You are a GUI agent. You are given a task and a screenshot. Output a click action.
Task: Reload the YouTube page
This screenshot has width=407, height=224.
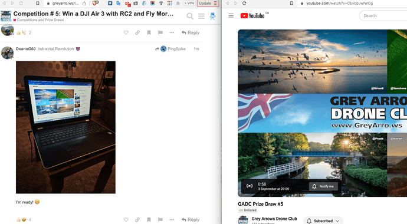(x=244, y=3)
